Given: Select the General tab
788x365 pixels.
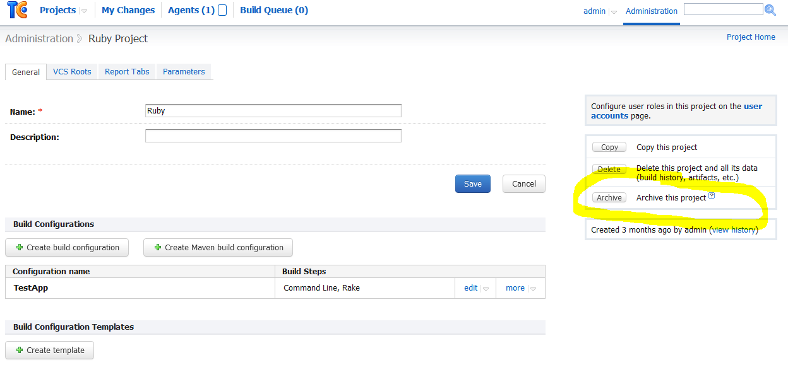Looking at the screenshot, I should [x=26, y=72].
